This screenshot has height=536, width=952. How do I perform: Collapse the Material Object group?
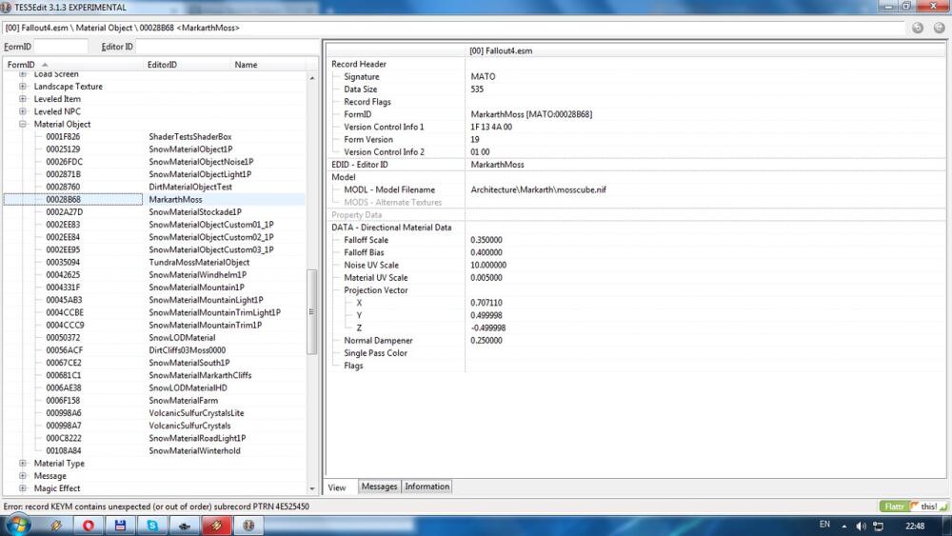[23, 124]
